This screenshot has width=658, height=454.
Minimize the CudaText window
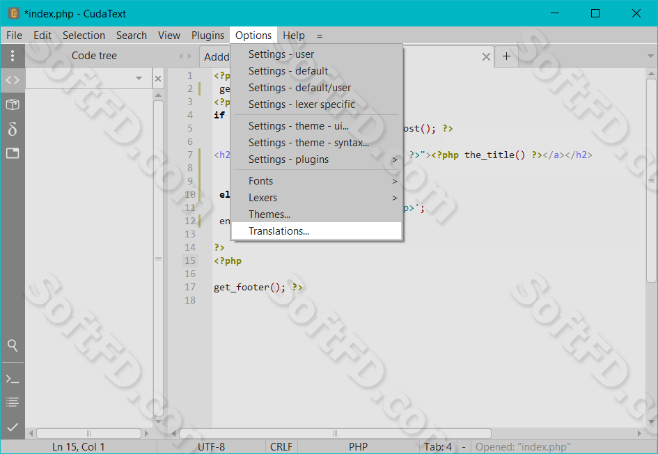[x=555, y=13]
